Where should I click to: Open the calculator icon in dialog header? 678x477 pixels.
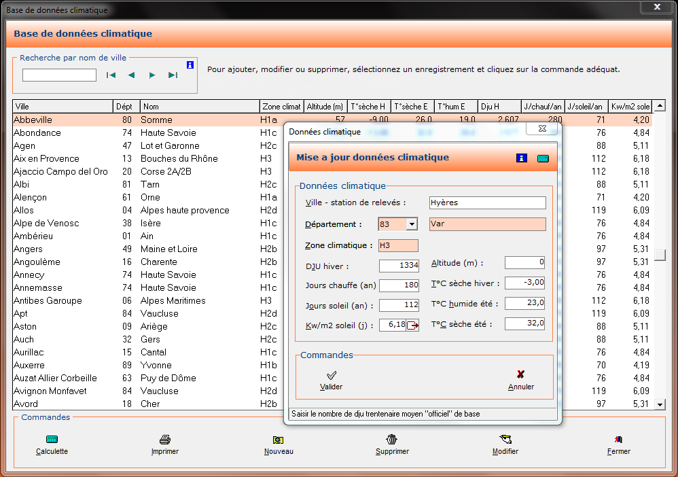click(x=543, y=158)
